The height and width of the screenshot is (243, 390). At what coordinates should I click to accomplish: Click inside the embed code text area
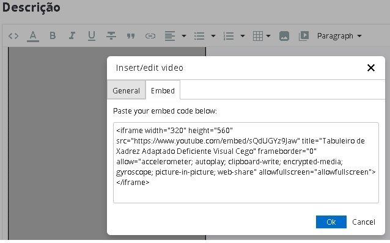tap(246, 162)
